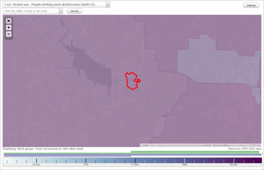Click the 'Based on 2000-2020 data' text
Viewport: 264px width, 170px height.
pyautogui.click(x=245, y=149)
